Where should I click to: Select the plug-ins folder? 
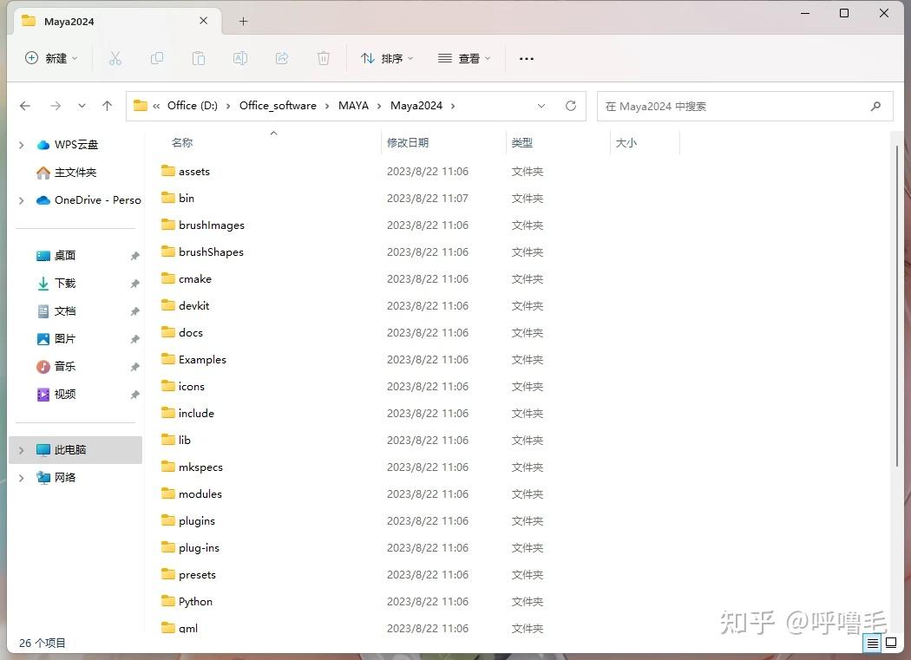[199, 548]
